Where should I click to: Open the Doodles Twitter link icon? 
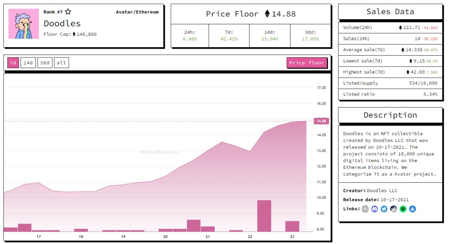384,209
